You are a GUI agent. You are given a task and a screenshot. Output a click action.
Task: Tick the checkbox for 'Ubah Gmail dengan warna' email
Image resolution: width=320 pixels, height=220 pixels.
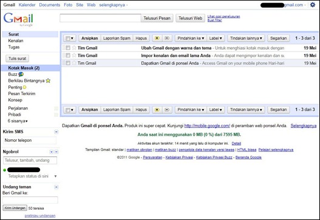pyautogui.click(x=68, y=48)
